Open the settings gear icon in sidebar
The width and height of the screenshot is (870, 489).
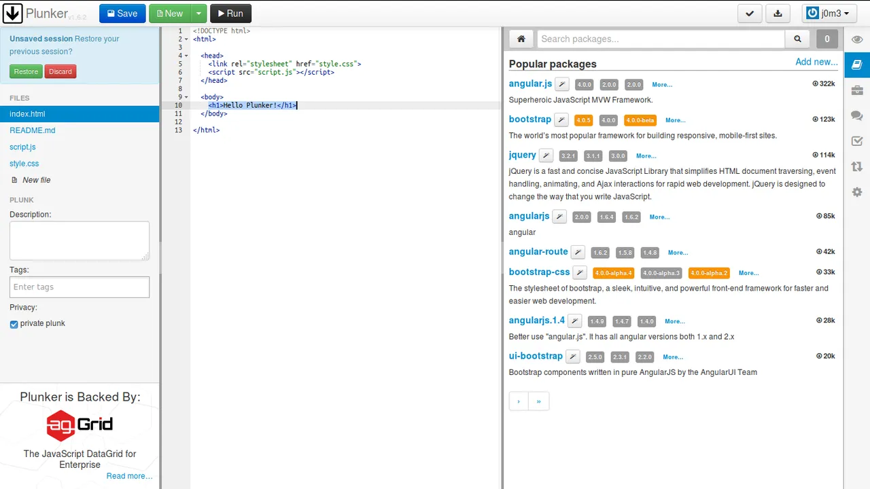click(x=857, y=192)
